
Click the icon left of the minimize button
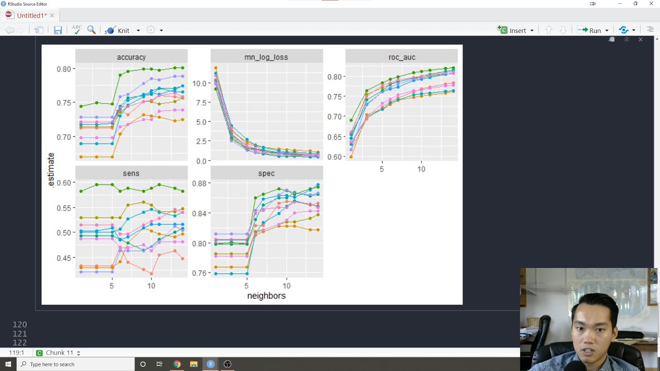point(593,4)
